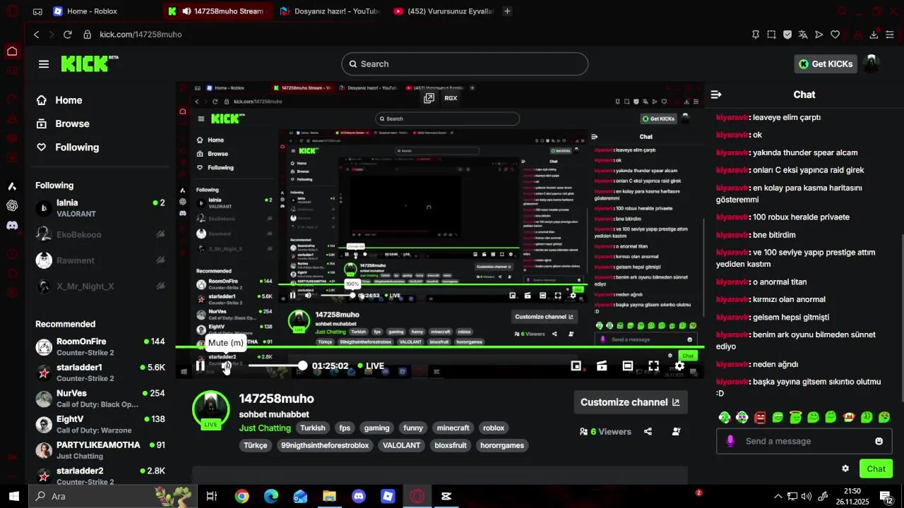This screenshot has height=508, width=904.
Task: Click the Get KICKs button
Action: pyautogui.click(x=826, y=64)
